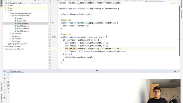Click the Euro5Dispenser class name in code
183x103 pixels.
pyautogui.click(x=81, y=9)
